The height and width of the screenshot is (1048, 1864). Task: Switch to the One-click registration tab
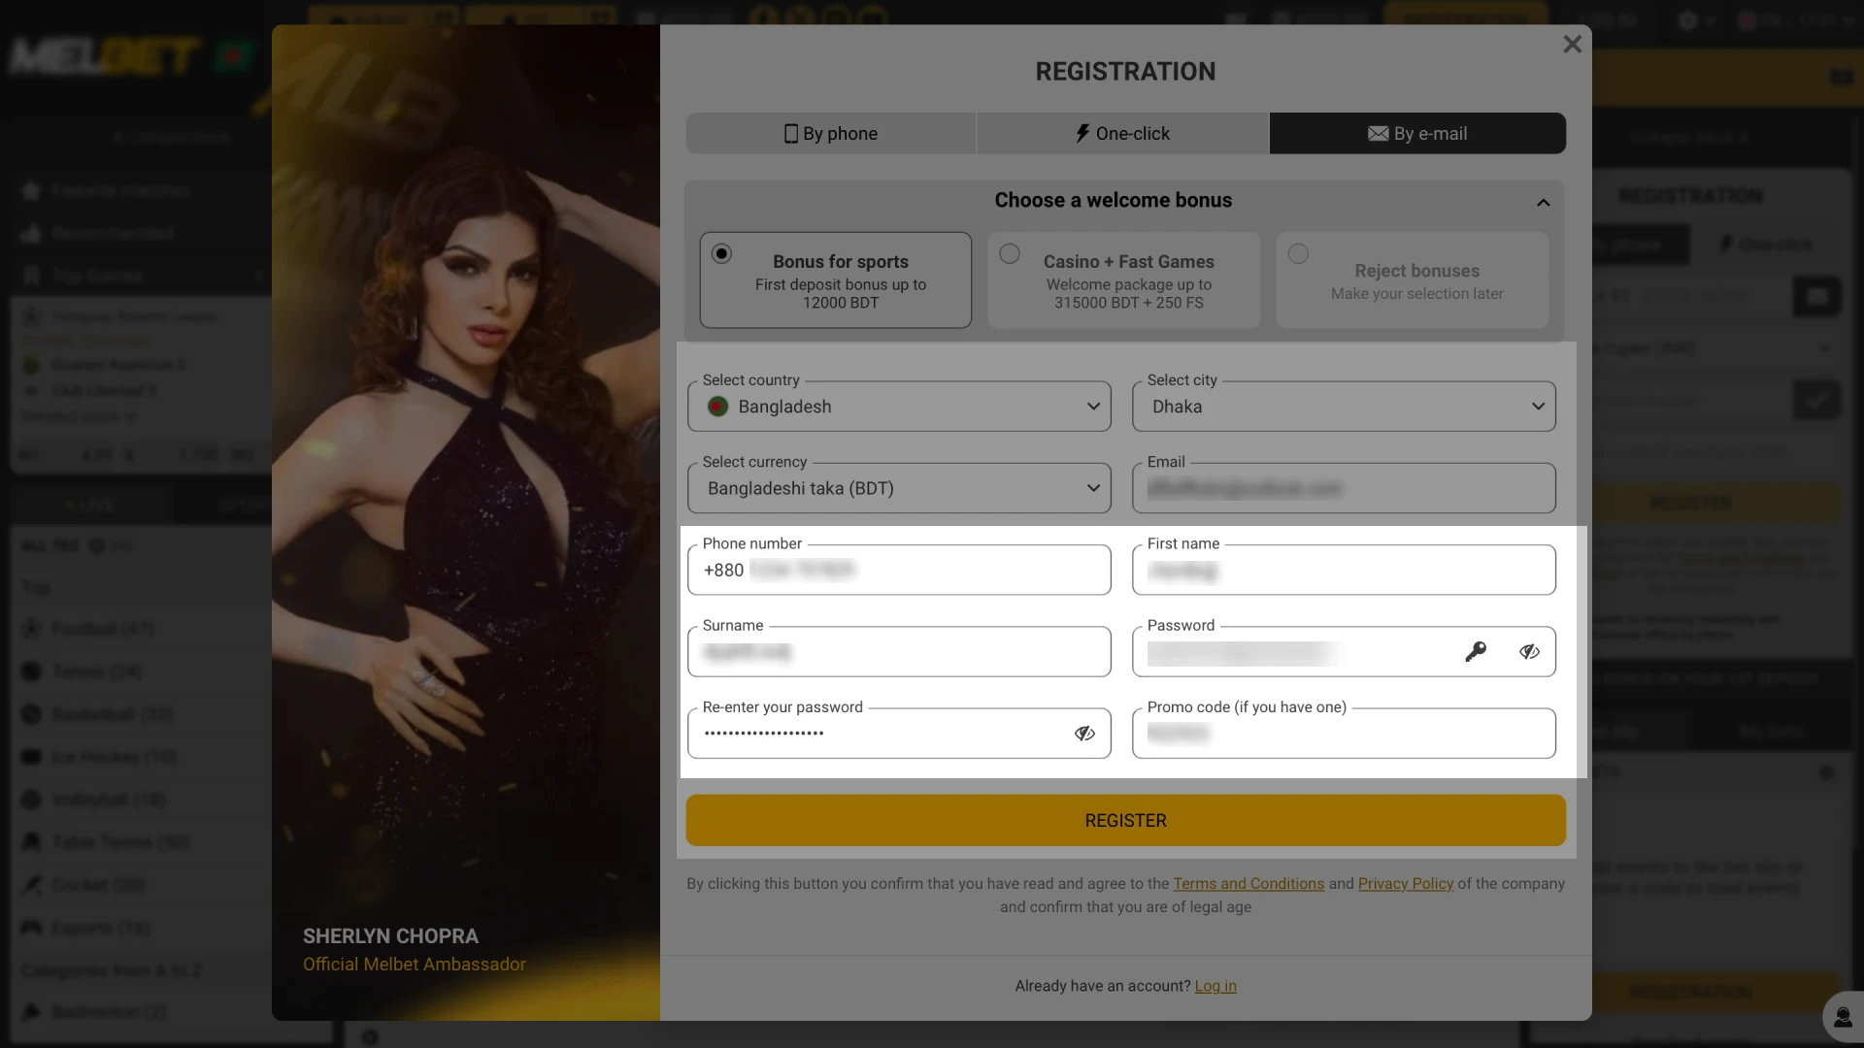[x=1122, y=133]
